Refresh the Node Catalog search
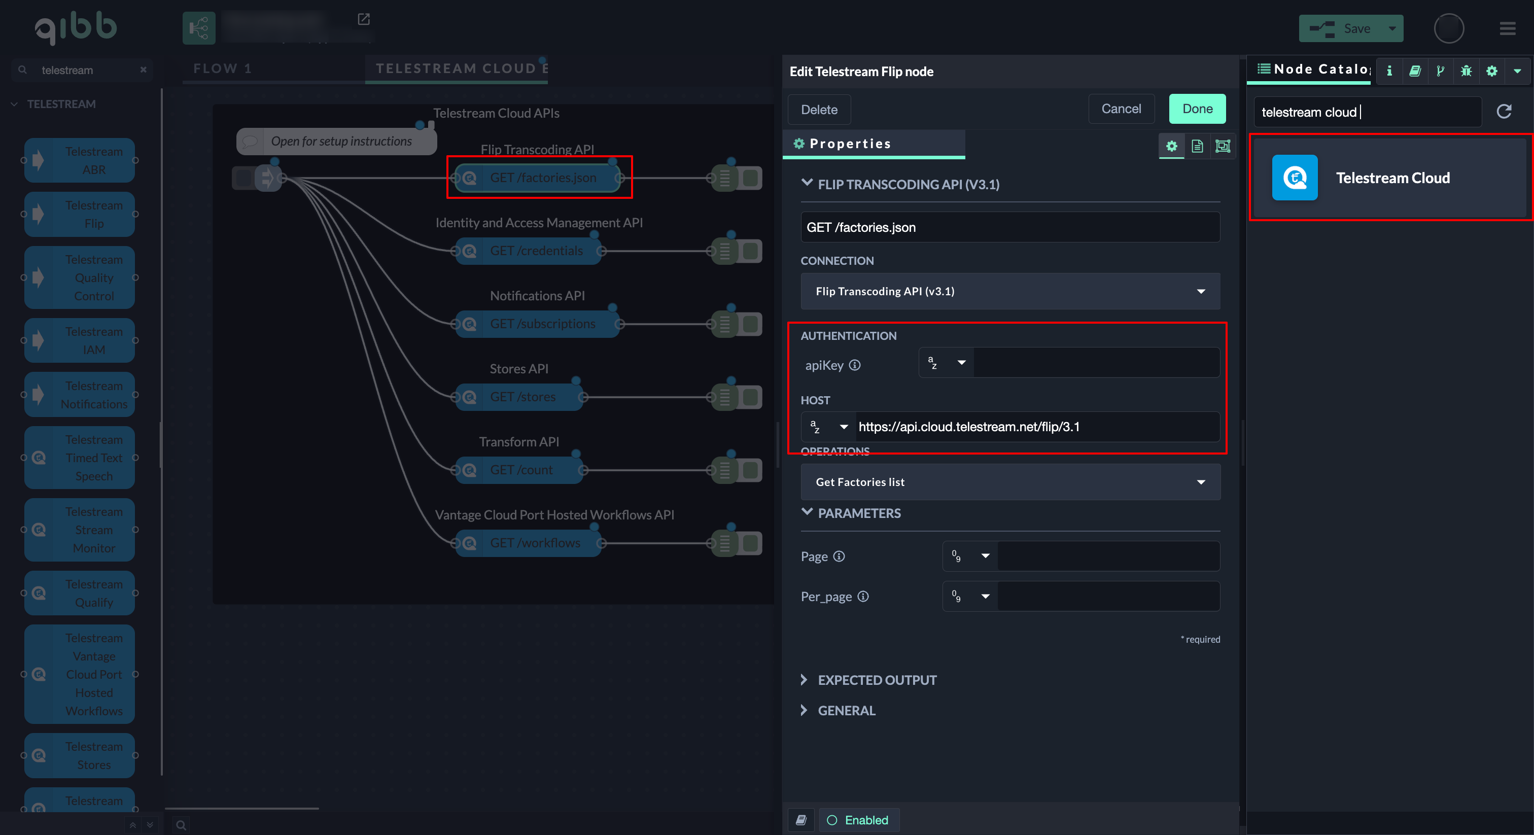This screenshot has width=1534, height=835. 1504,112
